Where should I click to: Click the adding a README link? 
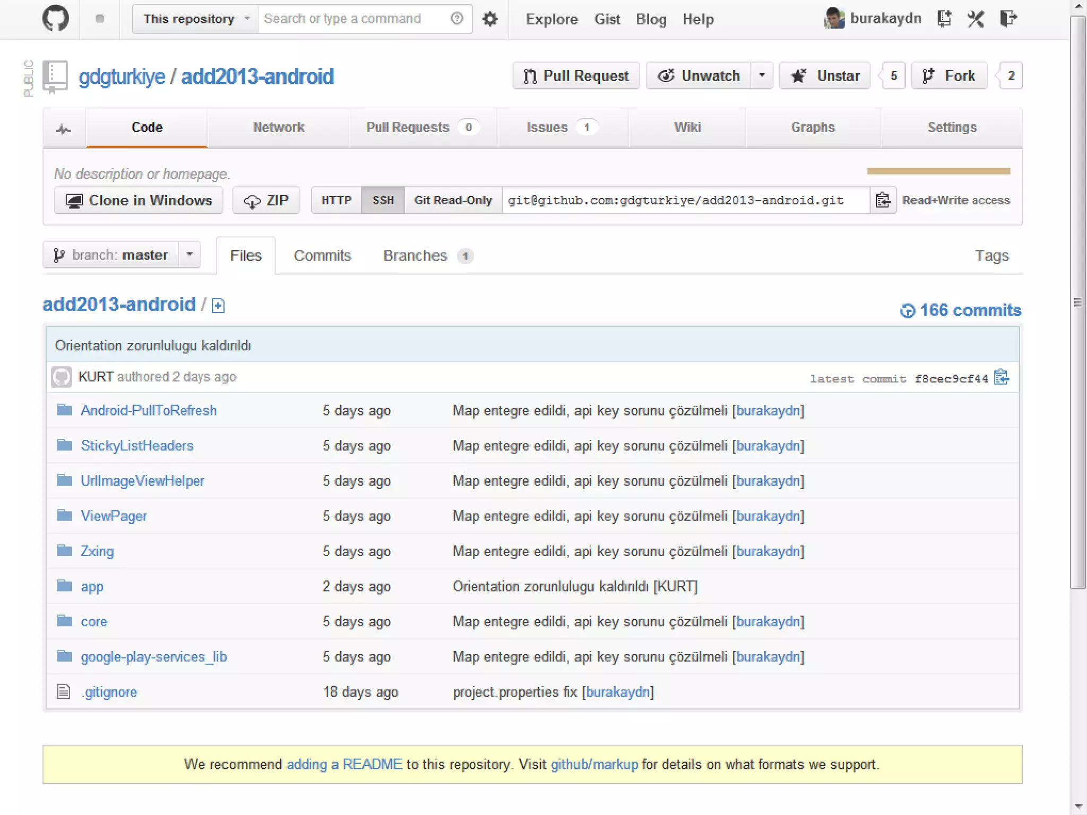click(x=344, y=765)
